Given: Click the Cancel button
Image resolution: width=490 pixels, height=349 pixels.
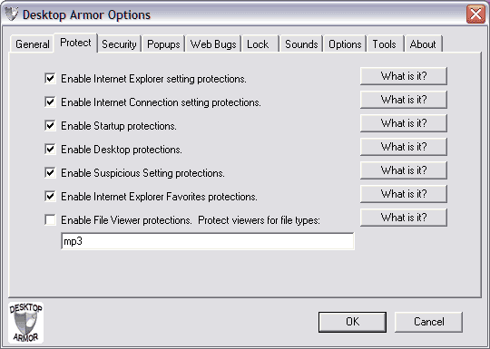Looking at the screenshot, I should coord(428,322).
